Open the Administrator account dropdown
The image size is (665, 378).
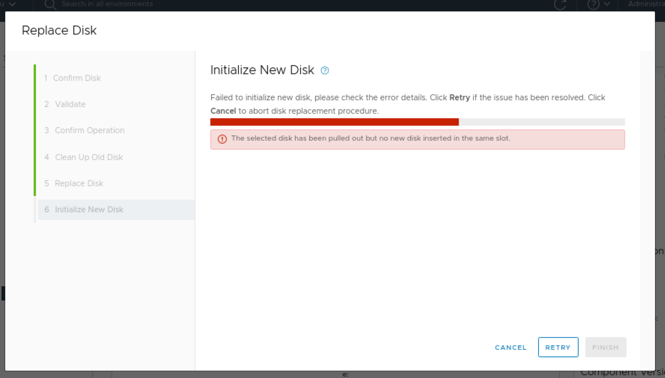[645, 4]
